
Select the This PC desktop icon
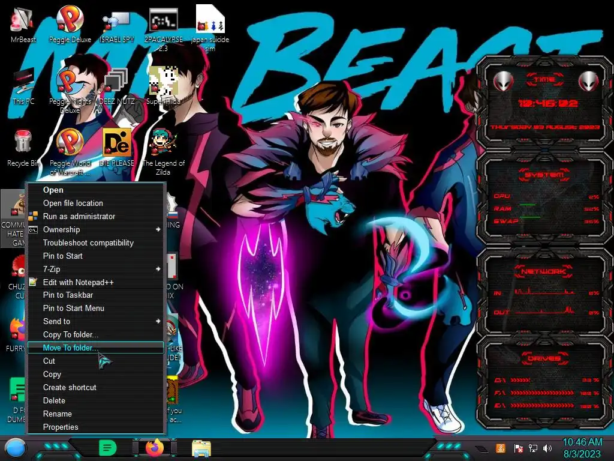[23, 86]
